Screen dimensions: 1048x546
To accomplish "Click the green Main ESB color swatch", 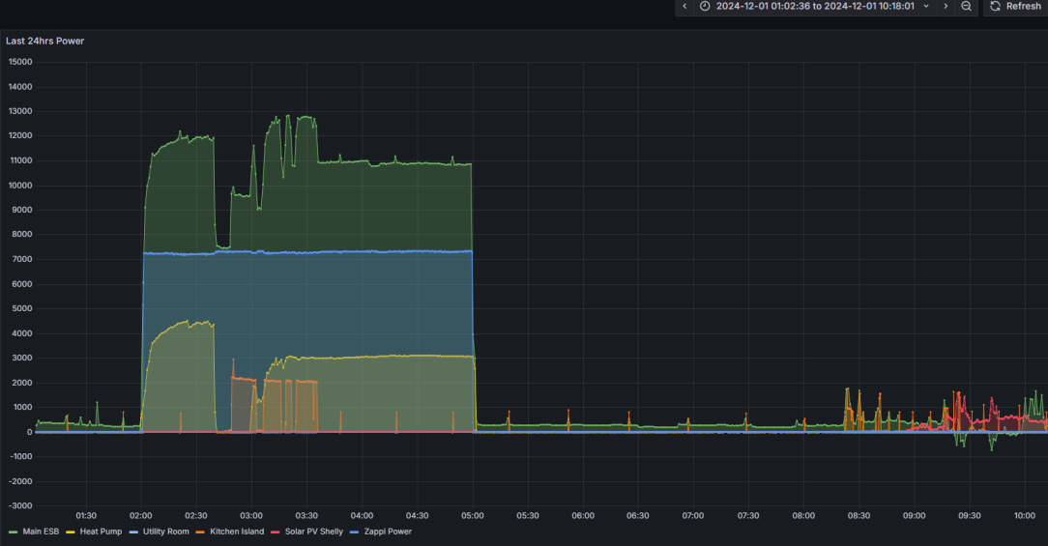I will [x=13, y=532].
